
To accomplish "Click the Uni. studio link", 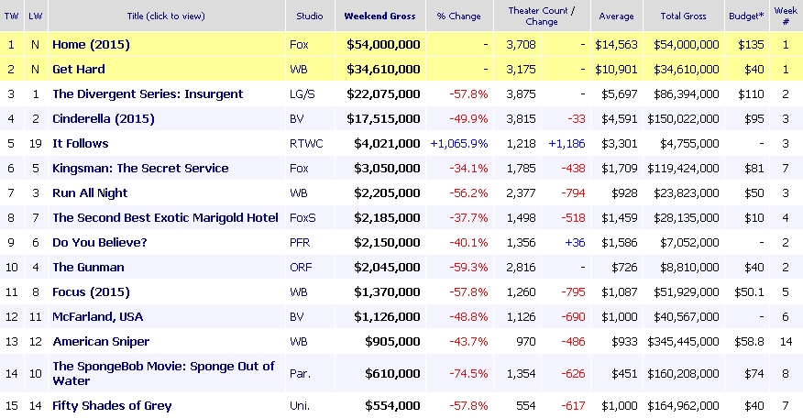I will (300, 406).
